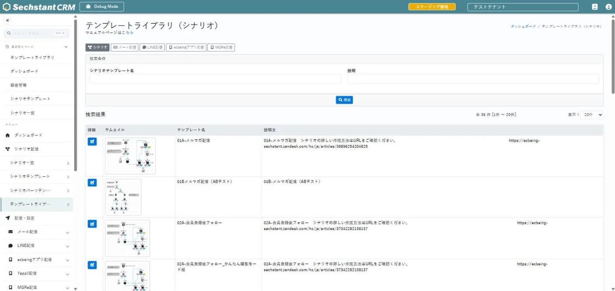Image resolution: width=615 pixels, height=291 pixels.
Task: Click the テストテナント tenant field
Action: [523, 7]
